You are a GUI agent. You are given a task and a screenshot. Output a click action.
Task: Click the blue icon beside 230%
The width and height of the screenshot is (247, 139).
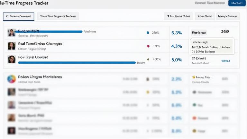point(148,32)
